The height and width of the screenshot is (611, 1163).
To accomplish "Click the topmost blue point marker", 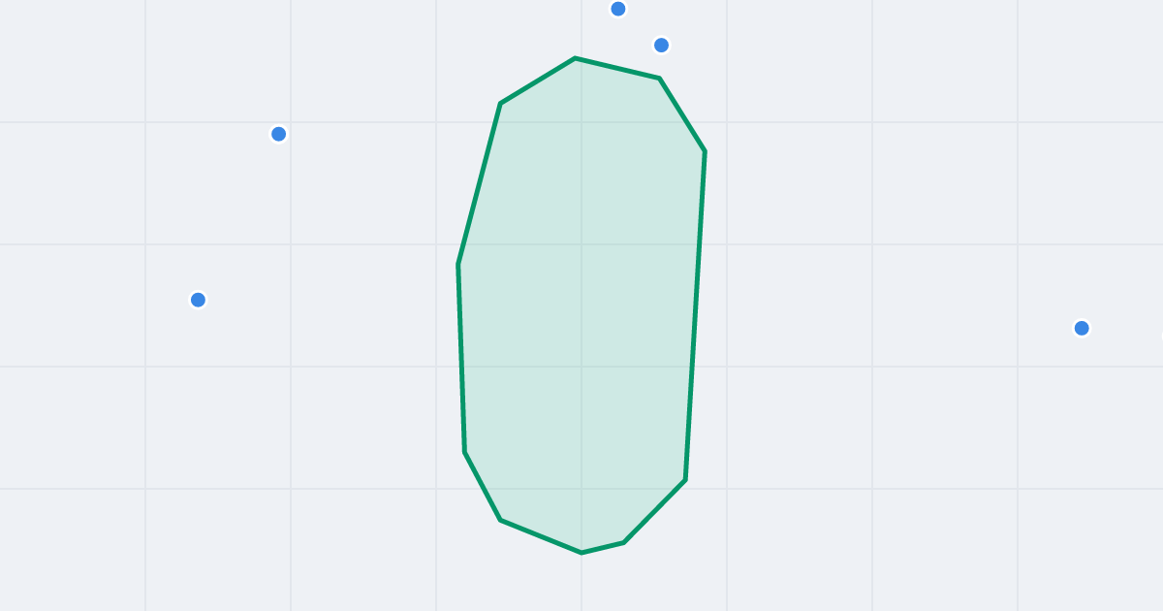I will (618, 9).
